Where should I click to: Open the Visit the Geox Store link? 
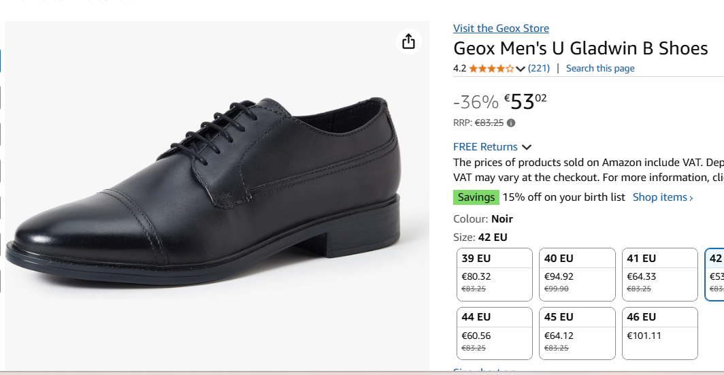(x=501, y=28)
